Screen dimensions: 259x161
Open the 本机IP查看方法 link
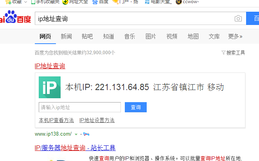pyautogui.click(x=56, y=120)
